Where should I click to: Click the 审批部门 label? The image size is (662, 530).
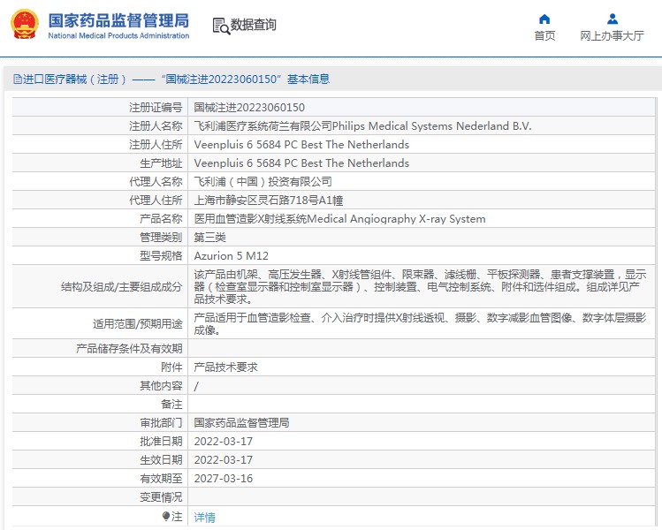coord(161,423)
